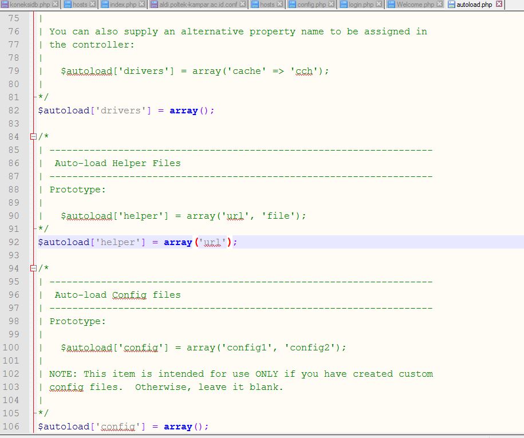Open the koneksidb.php tab
The image size is (524, 438).
(31, 5)
